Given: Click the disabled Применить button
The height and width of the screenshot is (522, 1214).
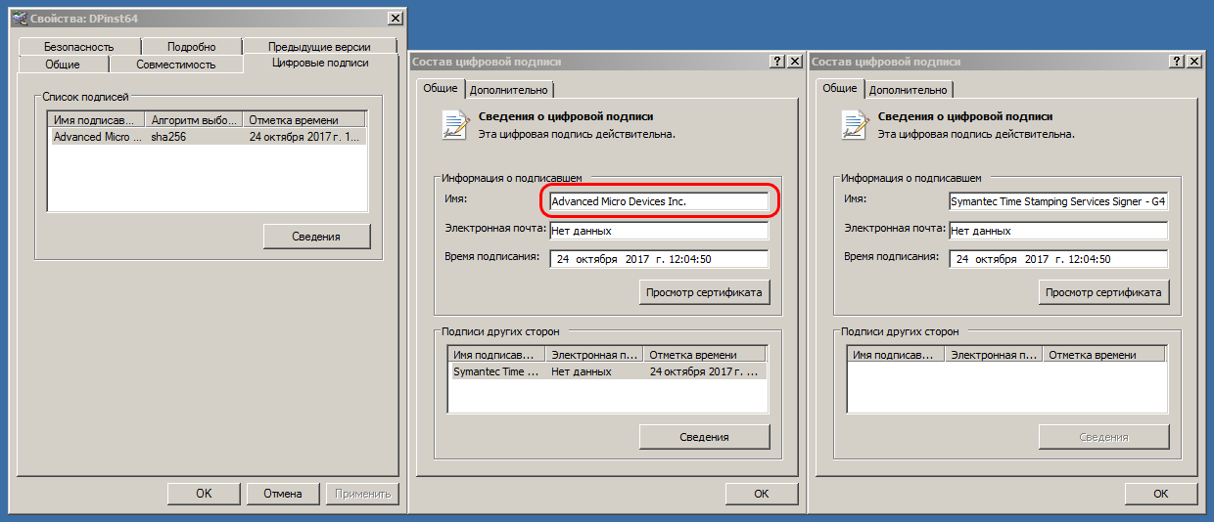Looking at the screenshot, I should click(x=362, y=494).
